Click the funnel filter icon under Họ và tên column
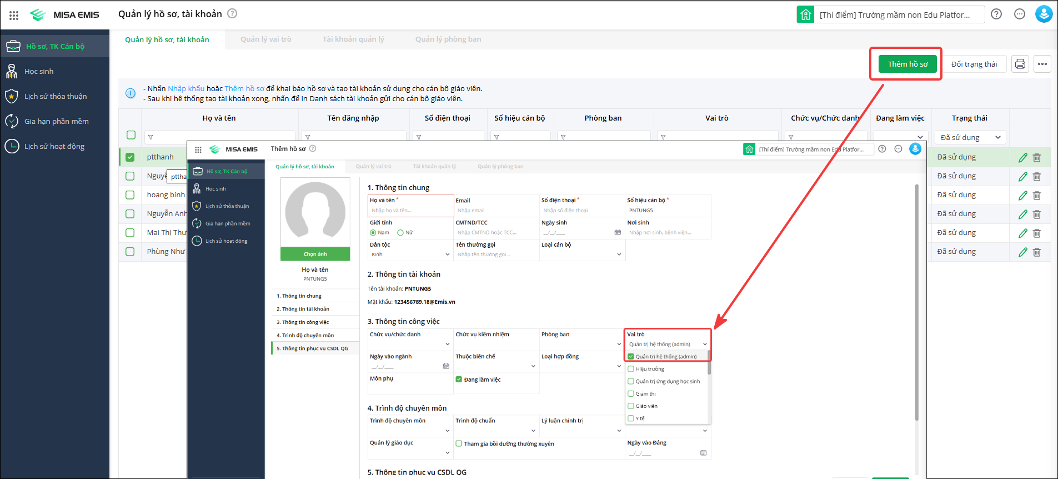Viewport: 1058px width, 479px height. [151, 137]
